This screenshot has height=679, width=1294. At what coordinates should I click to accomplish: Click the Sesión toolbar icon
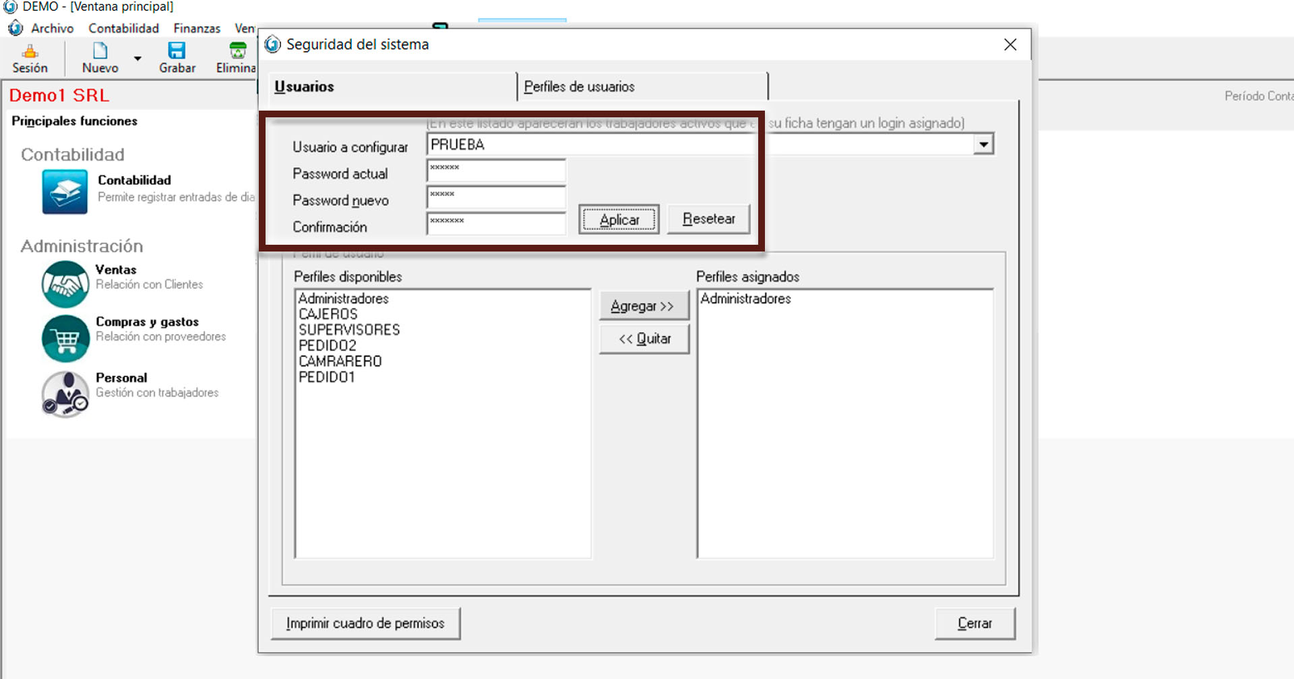(x=30, y=51)
